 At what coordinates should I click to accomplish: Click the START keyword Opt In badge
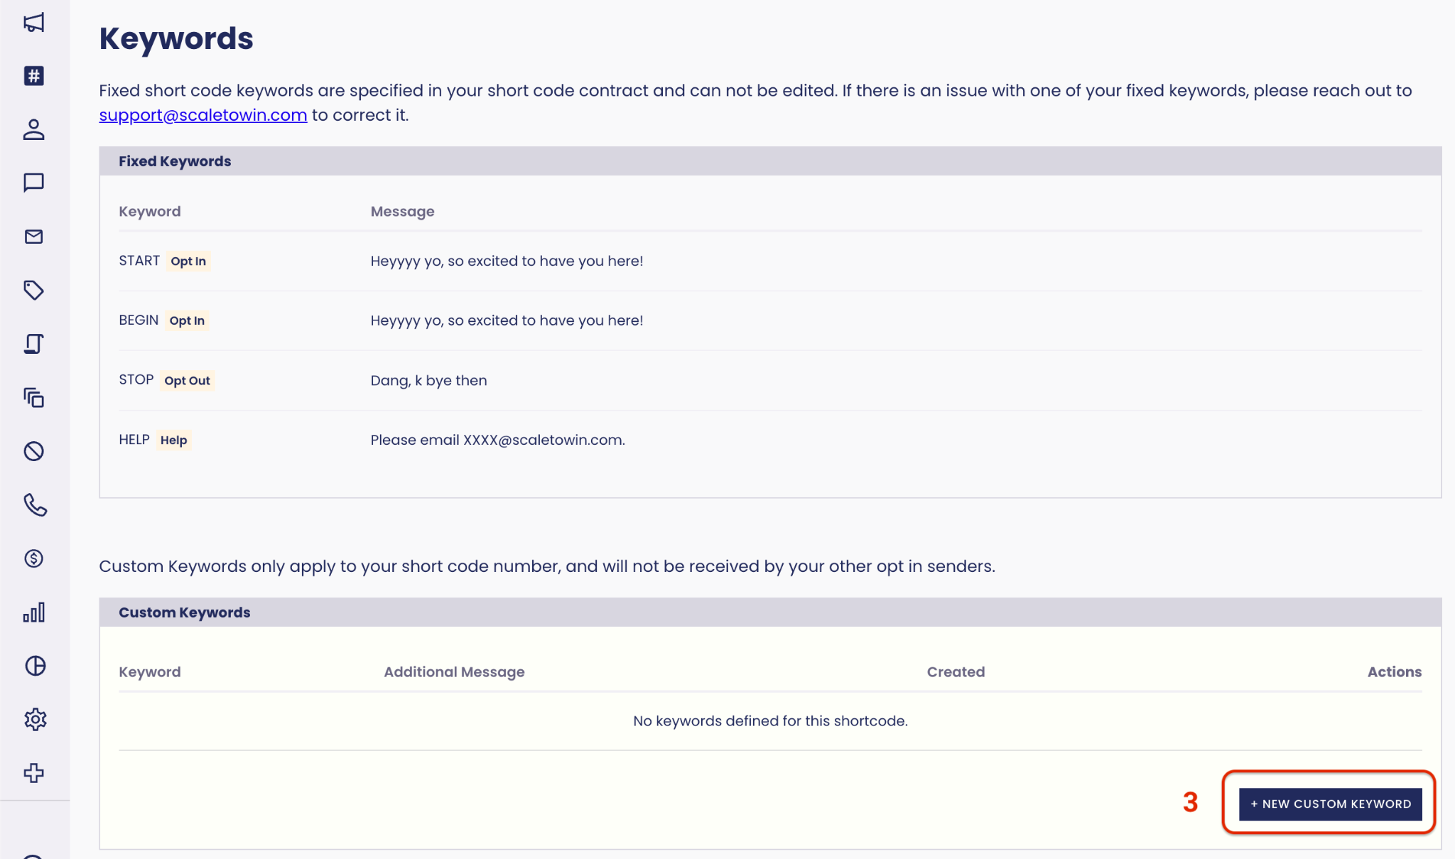pos(188,261)
